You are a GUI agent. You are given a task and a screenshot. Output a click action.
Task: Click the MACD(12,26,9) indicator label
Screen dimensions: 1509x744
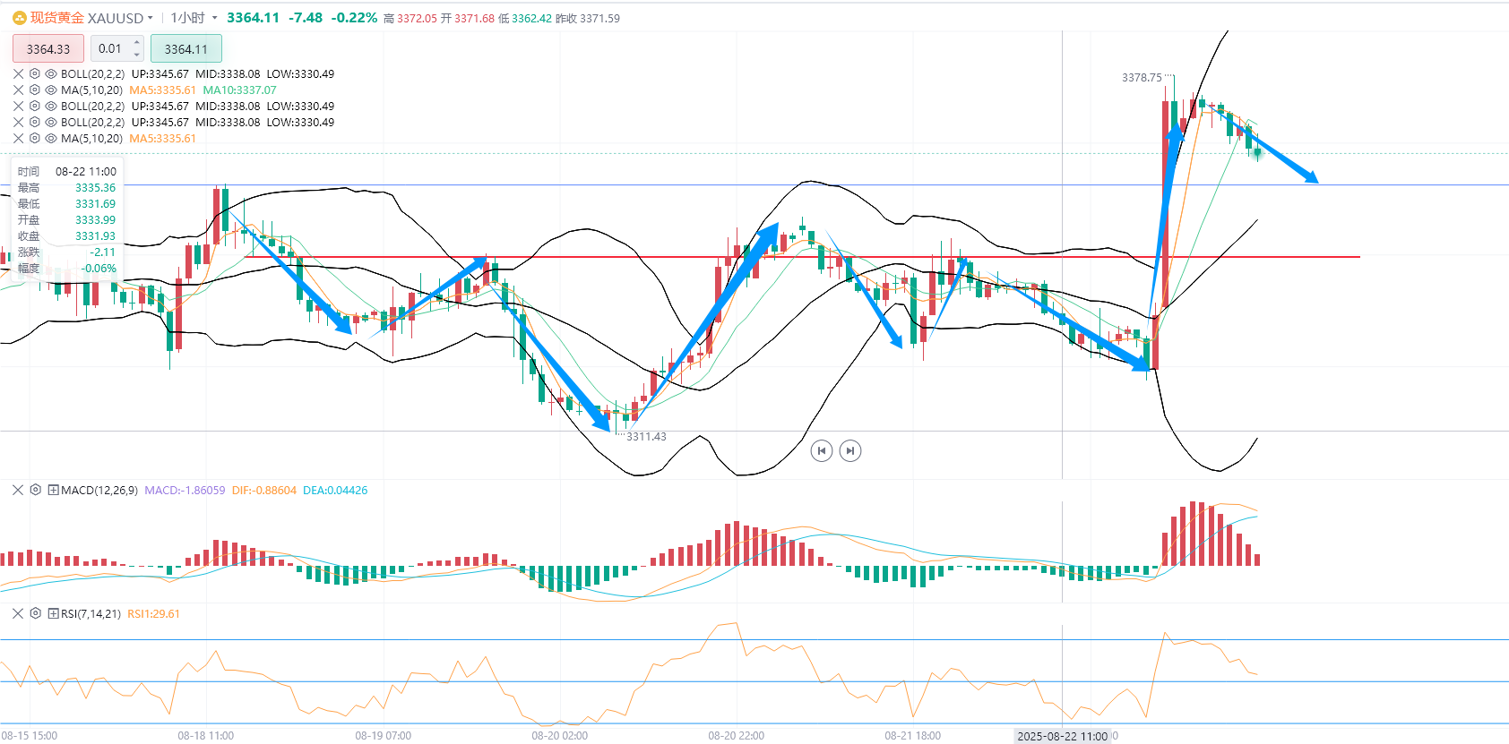click(x=99, y=490)
